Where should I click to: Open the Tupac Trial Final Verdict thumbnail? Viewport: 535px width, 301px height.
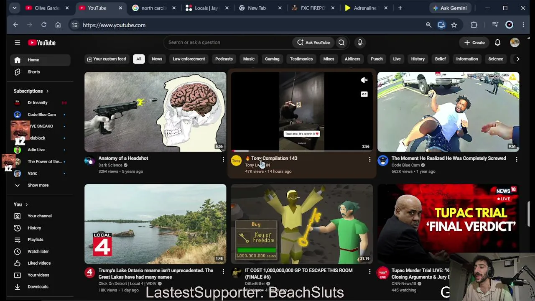448,224
